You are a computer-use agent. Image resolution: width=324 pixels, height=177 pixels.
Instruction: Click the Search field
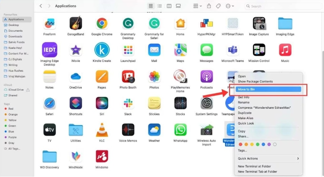pos(283,6)
